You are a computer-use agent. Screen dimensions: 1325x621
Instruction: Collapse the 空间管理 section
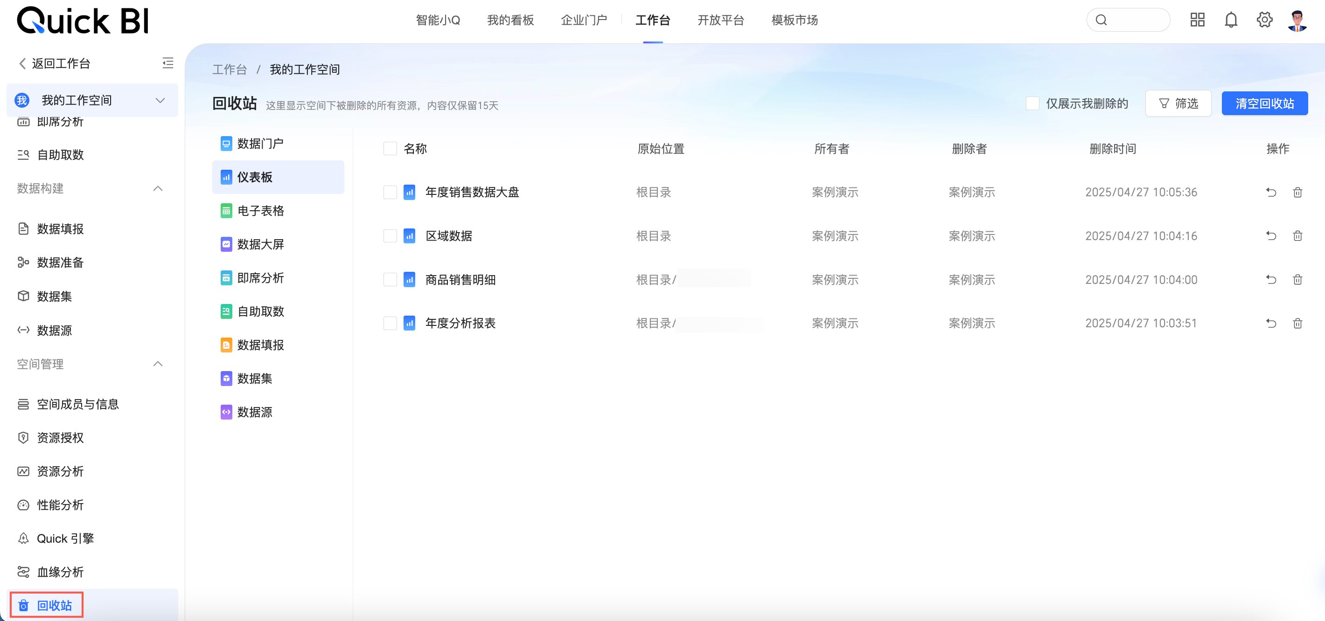(x=159, y=364)
